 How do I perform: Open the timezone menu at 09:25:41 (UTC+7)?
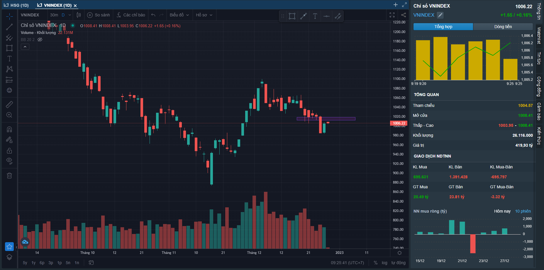(x=348, y=263)
